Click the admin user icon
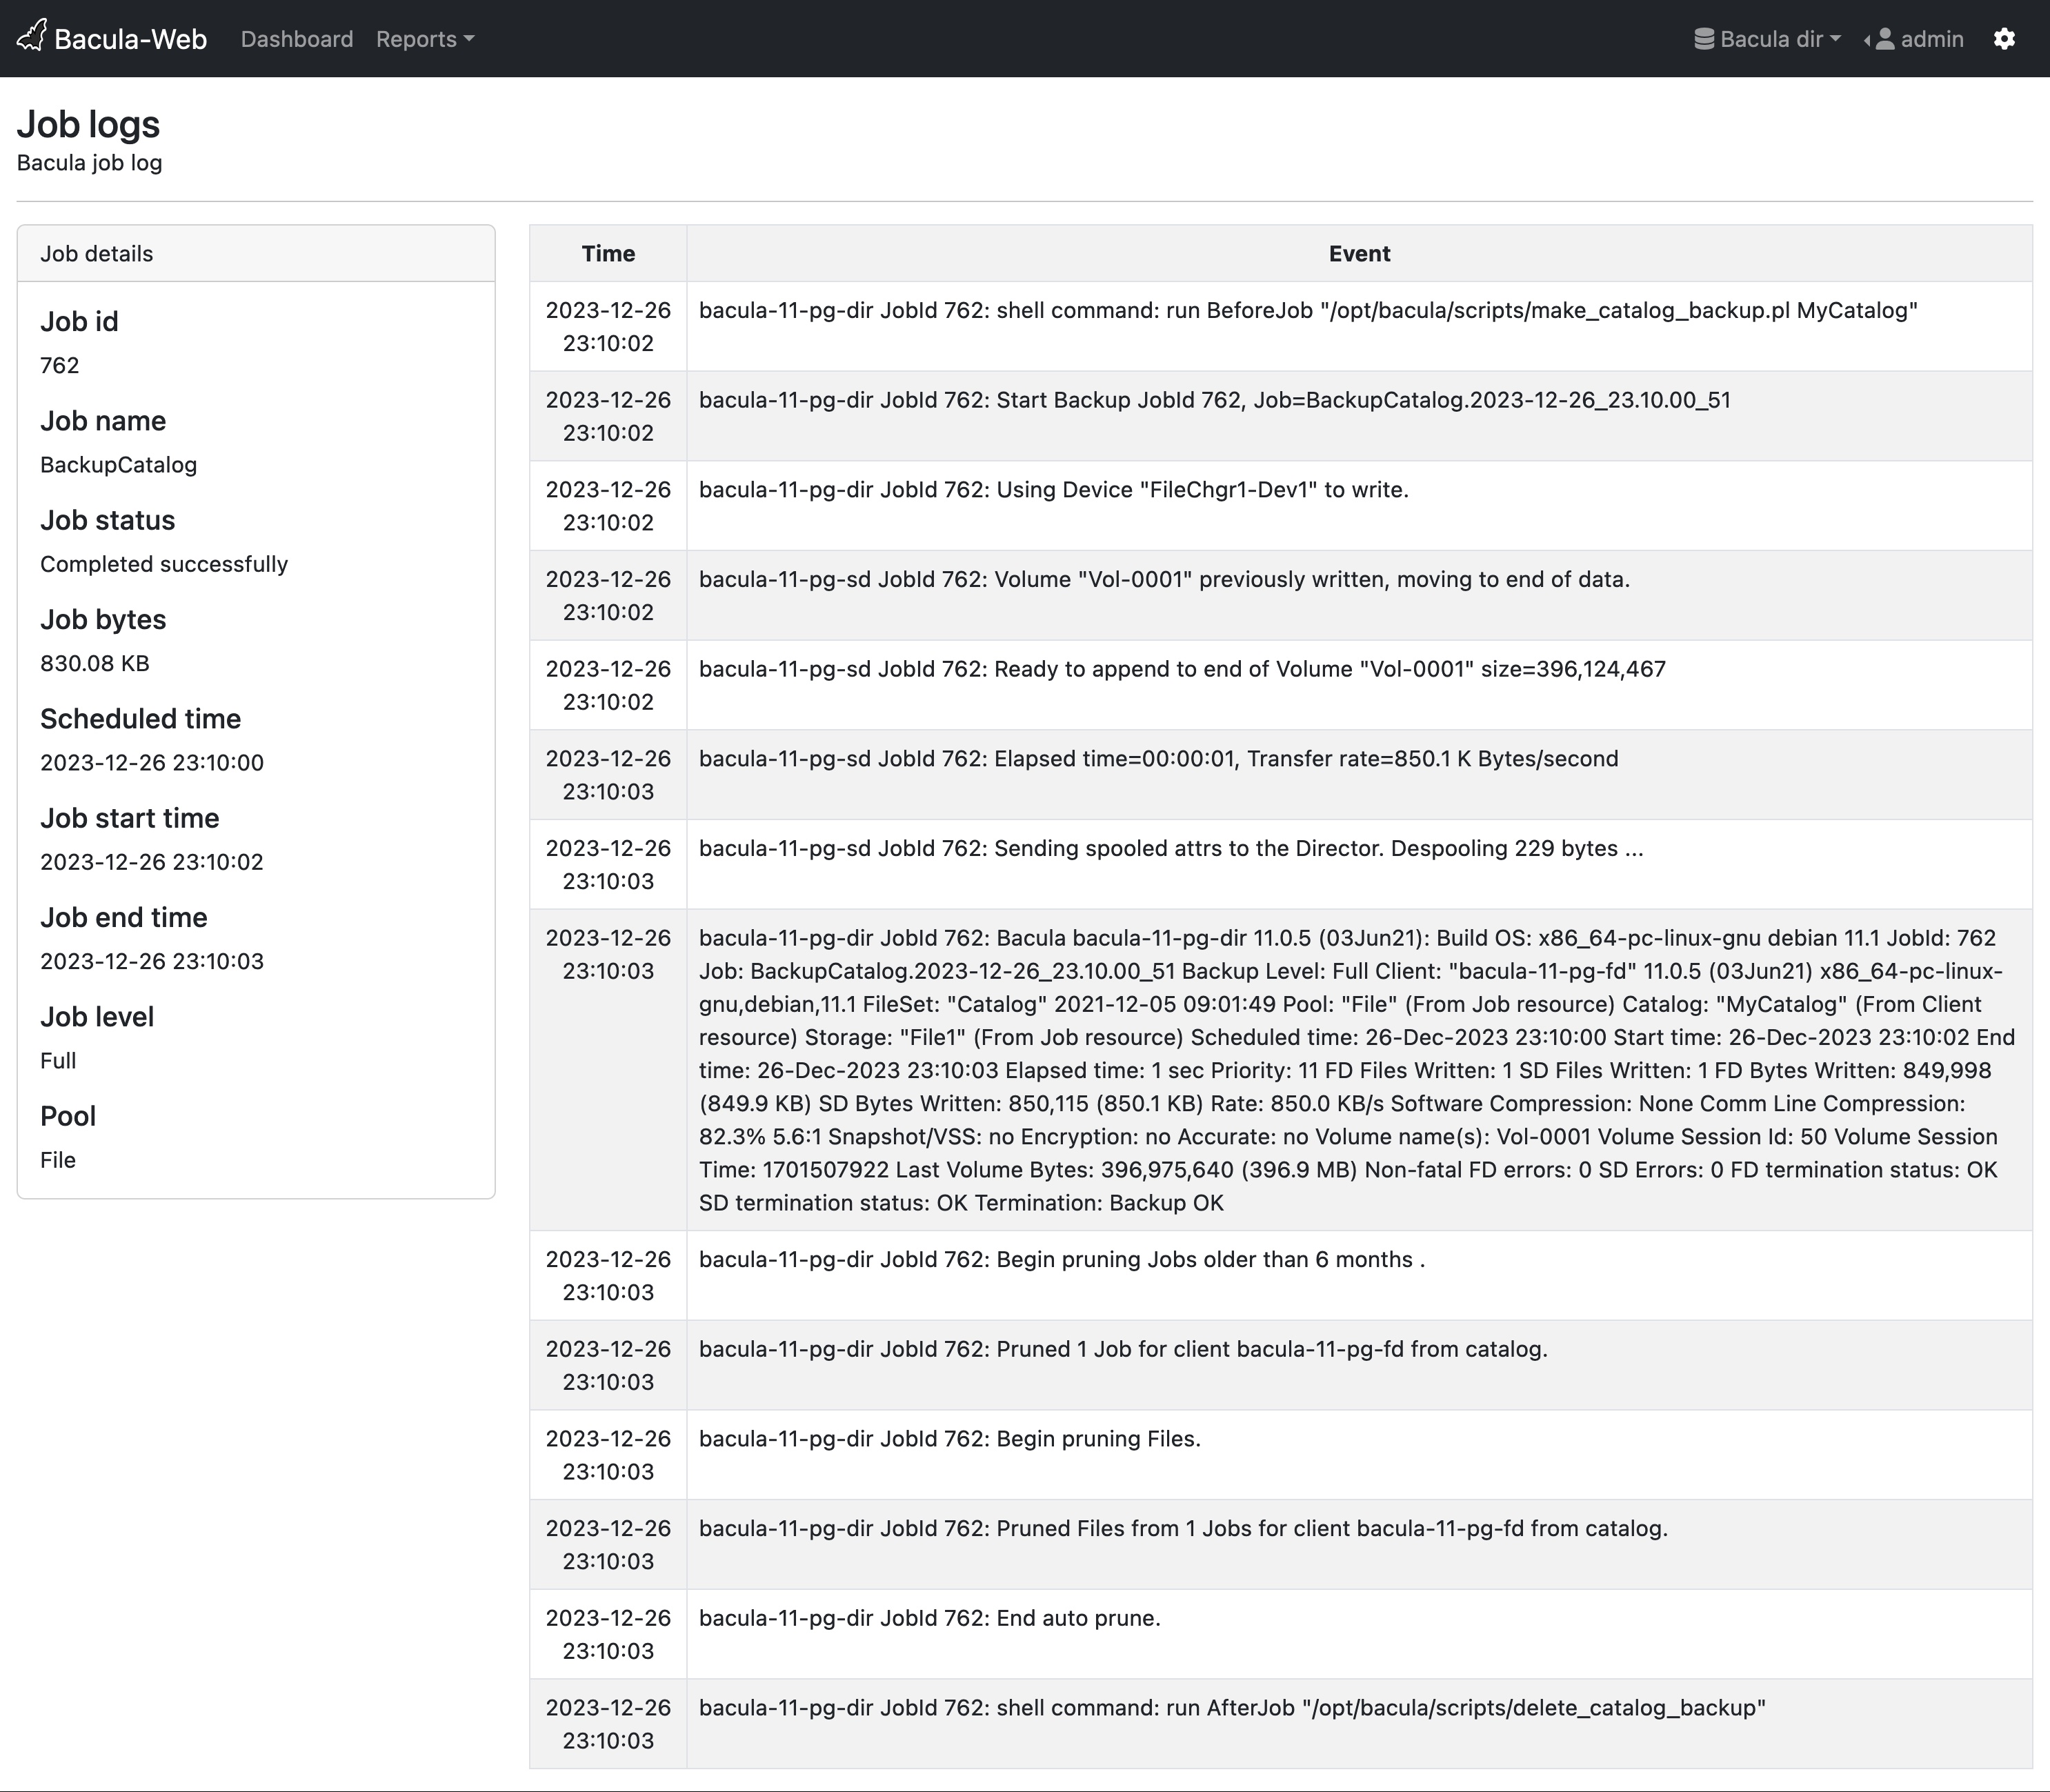Image resolution: width=2050 pixels, height=1792 pixels. [x=1885, y=39]
